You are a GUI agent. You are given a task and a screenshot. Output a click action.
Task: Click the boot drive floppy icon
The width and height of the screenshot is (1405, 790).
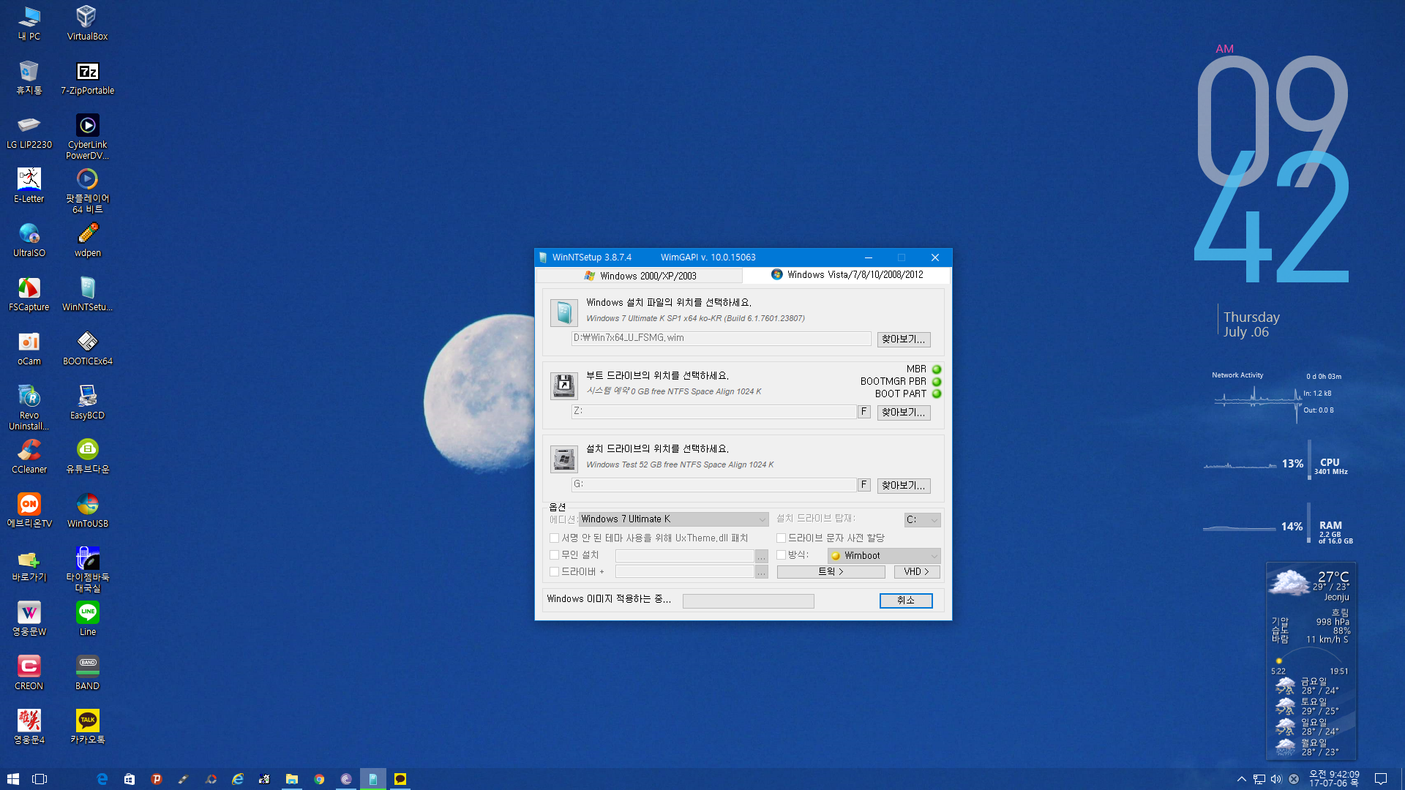coord(564,385)
